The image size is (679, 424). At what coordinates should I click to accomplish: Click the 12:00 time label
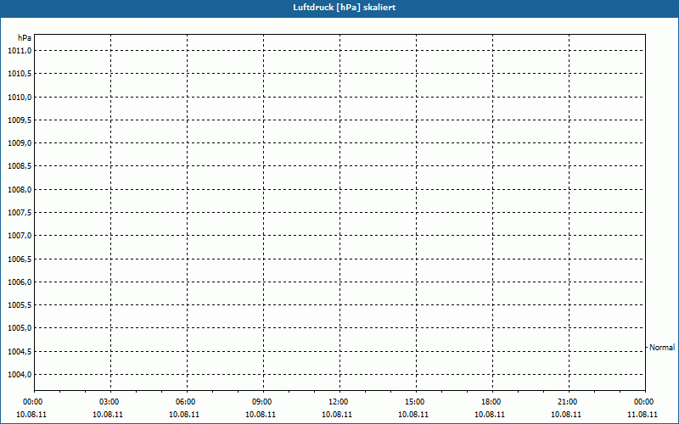tap(338, 402)
